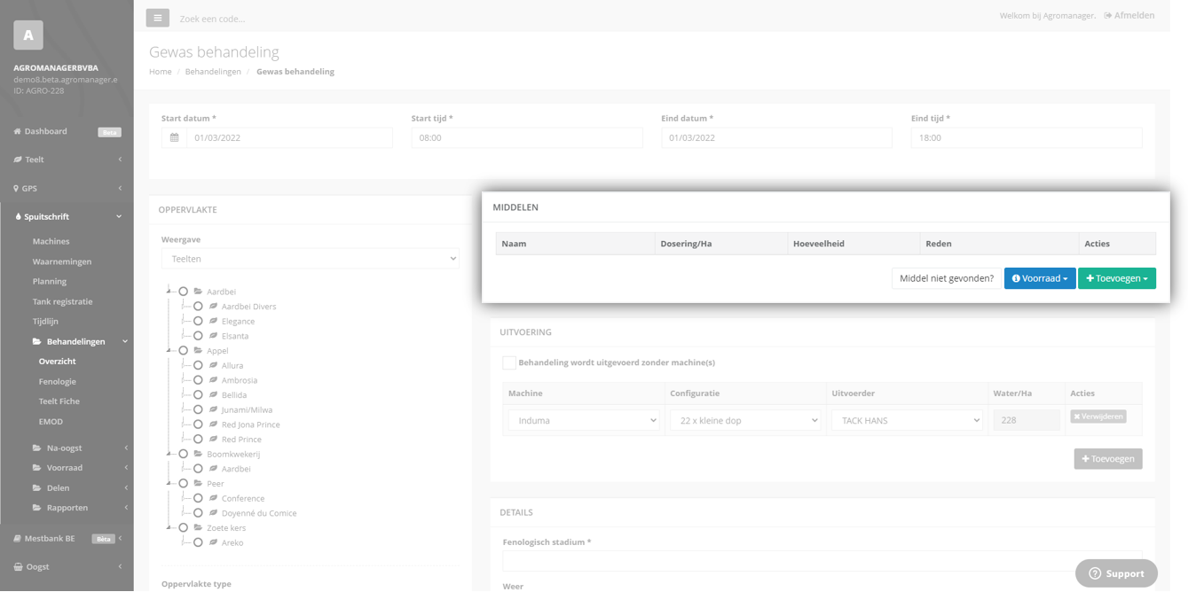This screenshot has width=1188, height=592.
Task: Open Planning in the Spuitschrift menu
Action: (50, 281)
